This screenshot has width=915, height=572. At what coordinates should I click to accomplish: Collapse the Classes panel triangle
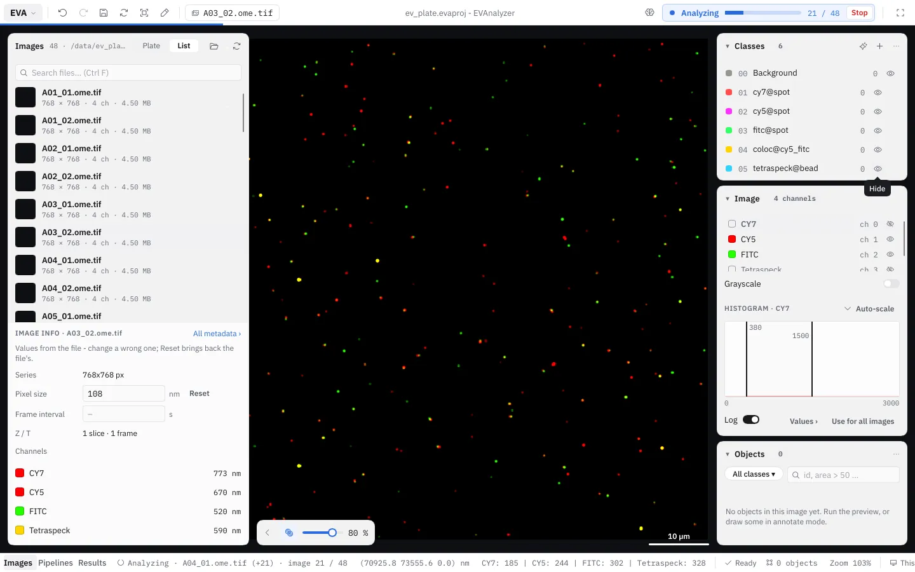[728, 46]
